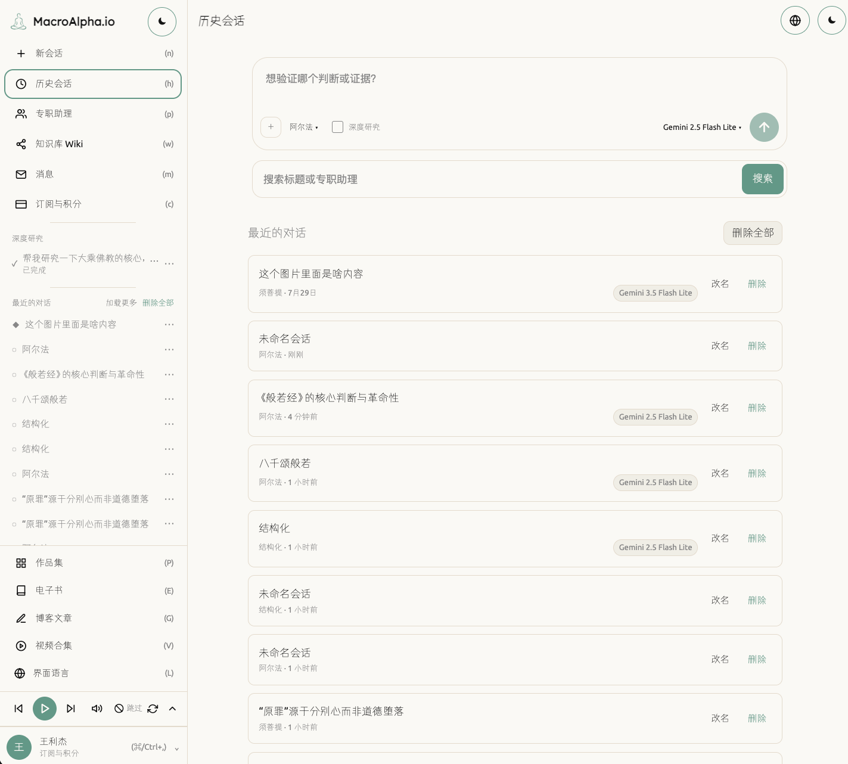Toggle the 跳过 skip option in player
Viewport: 848px width, 764px height.
tap(128, 709)
